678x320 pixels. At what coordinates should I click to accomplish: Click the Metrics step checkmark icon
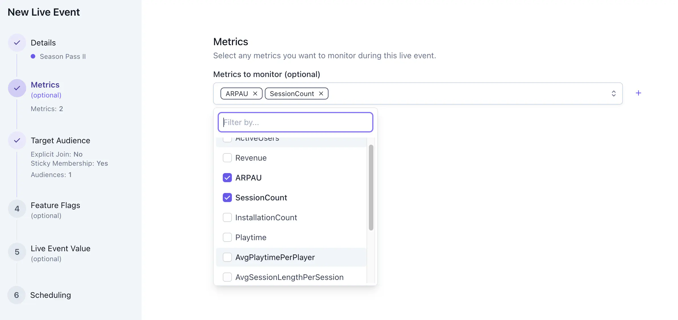[17, 88]
